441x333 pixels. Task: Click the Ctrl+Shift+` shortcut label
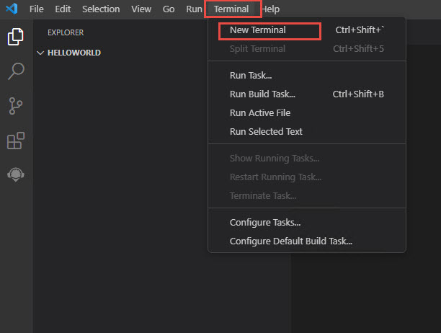[360, 30]
